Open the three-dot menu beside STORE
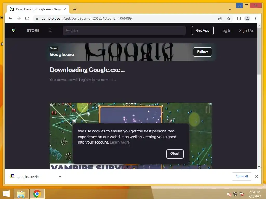Image resolution: width=266 pixels, height=199 pixels. tap(50, 30)
